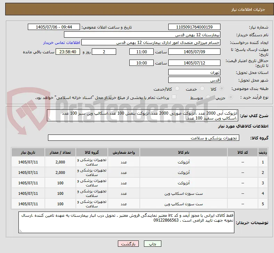Image resolution: width=274 pixels, height=253 pixels.
Task: Click the توضیحات خریدار label
Action: coord(252,223)
